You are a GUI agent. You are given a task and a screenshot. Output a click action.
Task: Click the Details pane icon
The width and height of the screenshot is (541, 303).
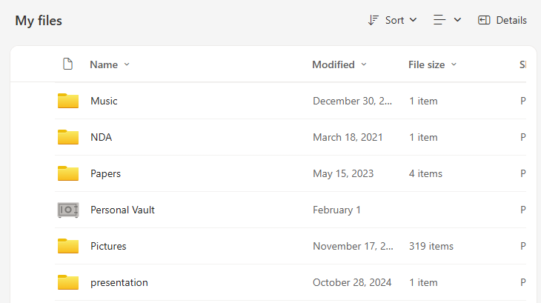485,20
